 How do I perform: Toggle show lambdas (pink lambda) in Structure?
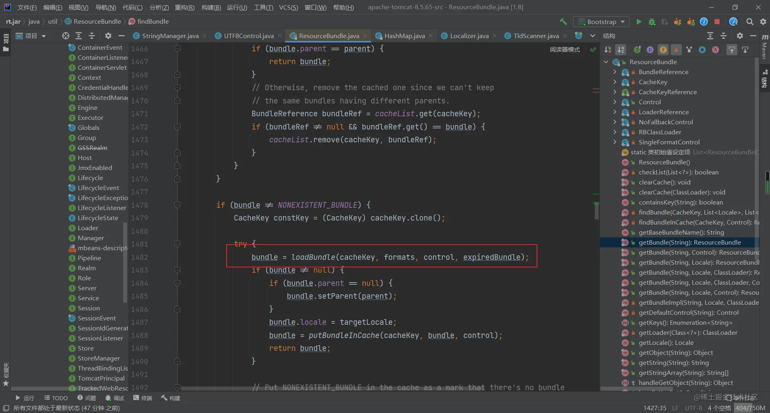tap(715, 50)
